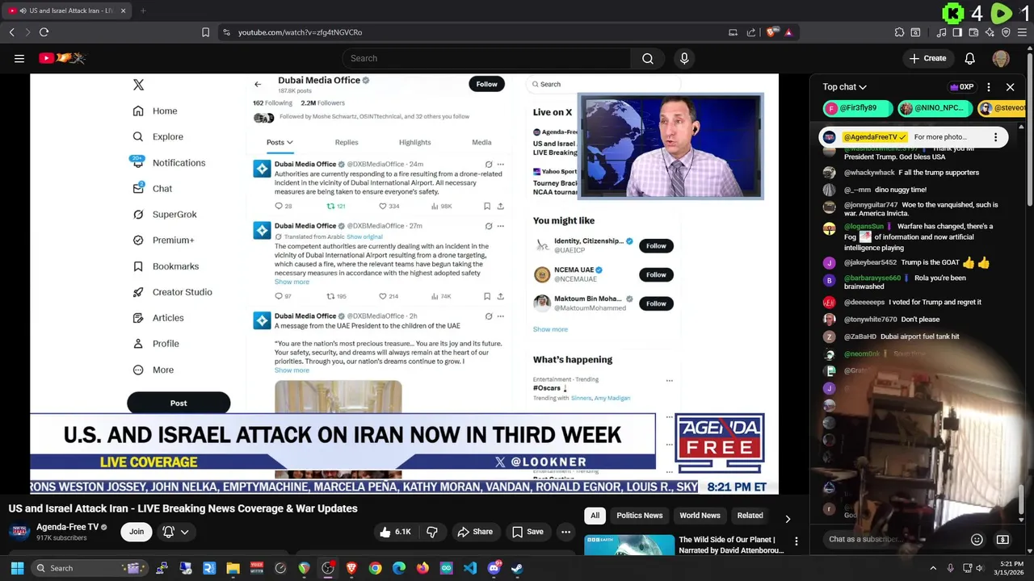Viewport: 1034px width, 581px height.
Task: Toggle Brave sidebar panel icon
Action: [957, 32]
